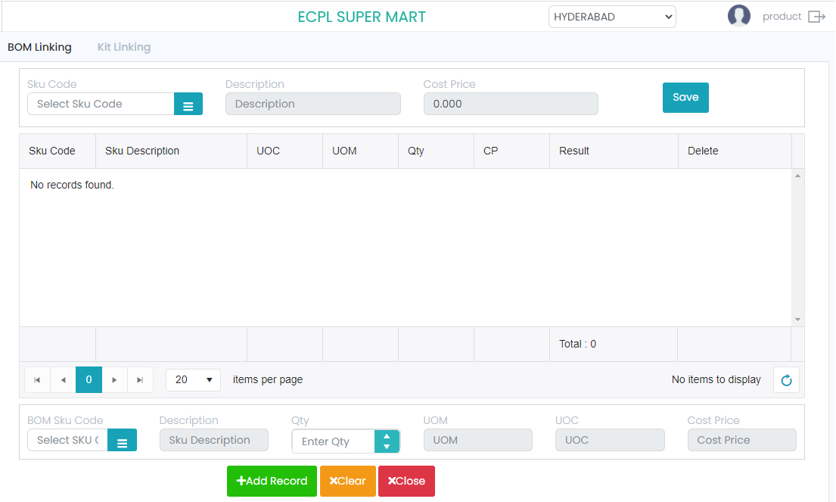Click the user profile avatar

(739, 16)
